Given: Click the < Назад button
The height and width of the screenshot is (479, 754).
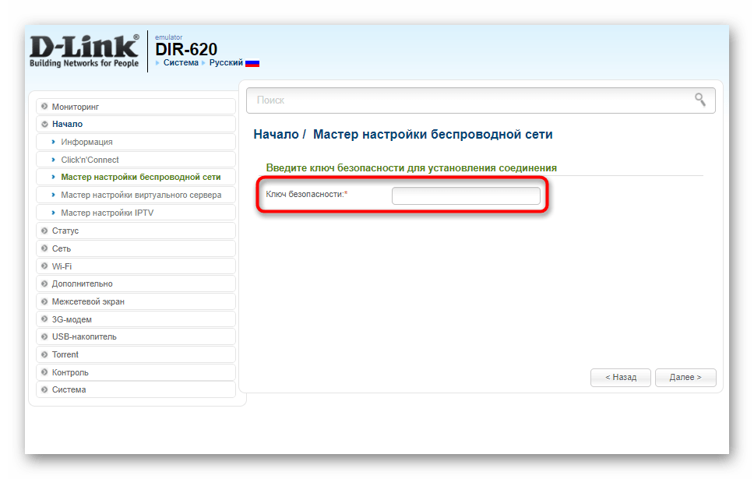Looking at the screenshot, I should 620,378.
